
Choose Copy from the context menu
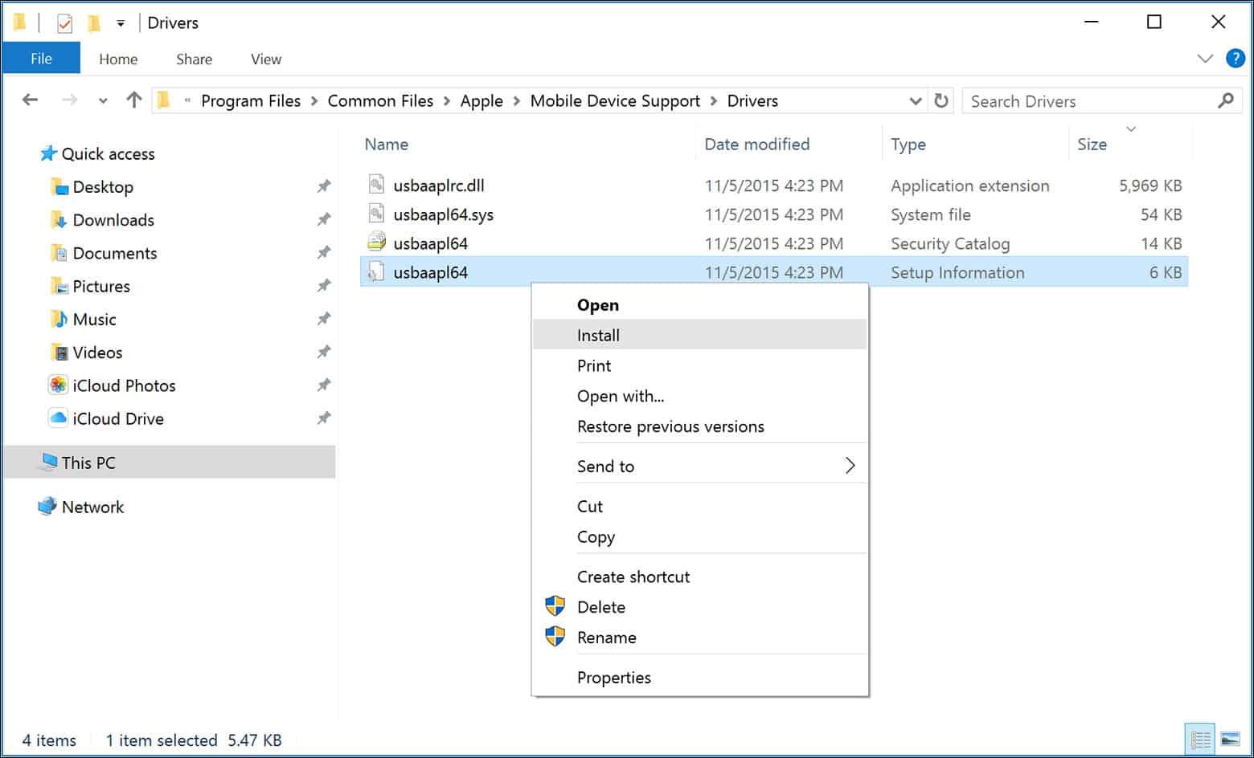699,536
